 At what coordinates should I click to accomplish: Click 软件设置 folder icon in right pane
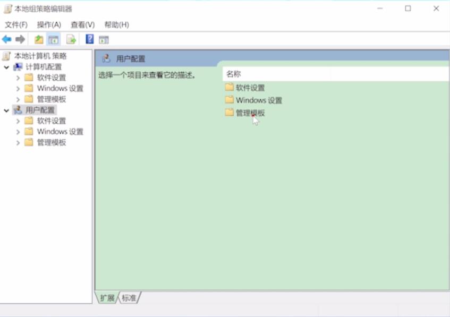click(230, 87)
